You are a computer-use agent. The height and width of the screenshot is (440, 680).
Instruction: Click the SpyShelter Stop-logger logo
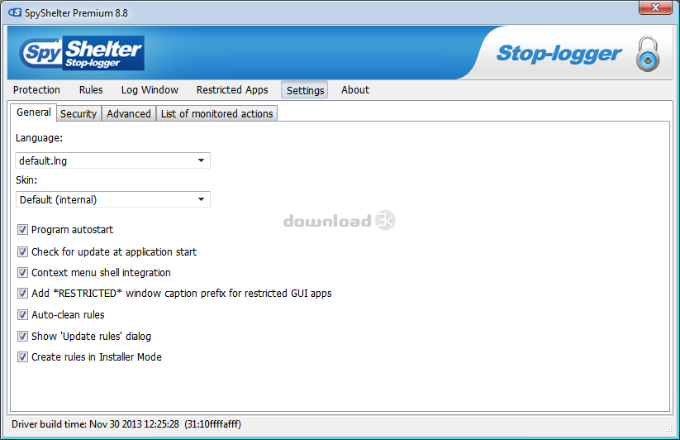click(x=82, y=54)
